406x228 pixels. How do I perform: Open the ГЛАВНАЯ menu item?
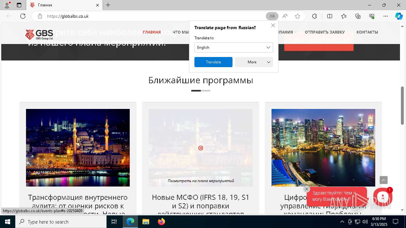152,32
